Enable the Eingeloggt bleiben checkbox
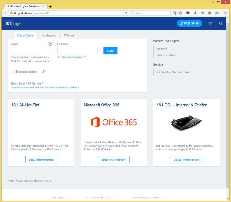 (13, 72)
